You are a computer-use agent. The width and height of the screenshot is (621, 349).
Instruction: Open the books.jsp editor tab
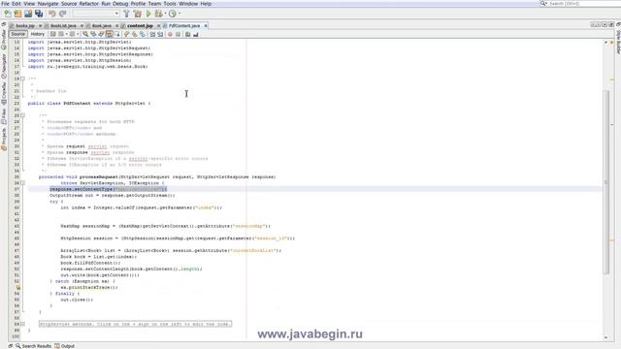[25, 26]
